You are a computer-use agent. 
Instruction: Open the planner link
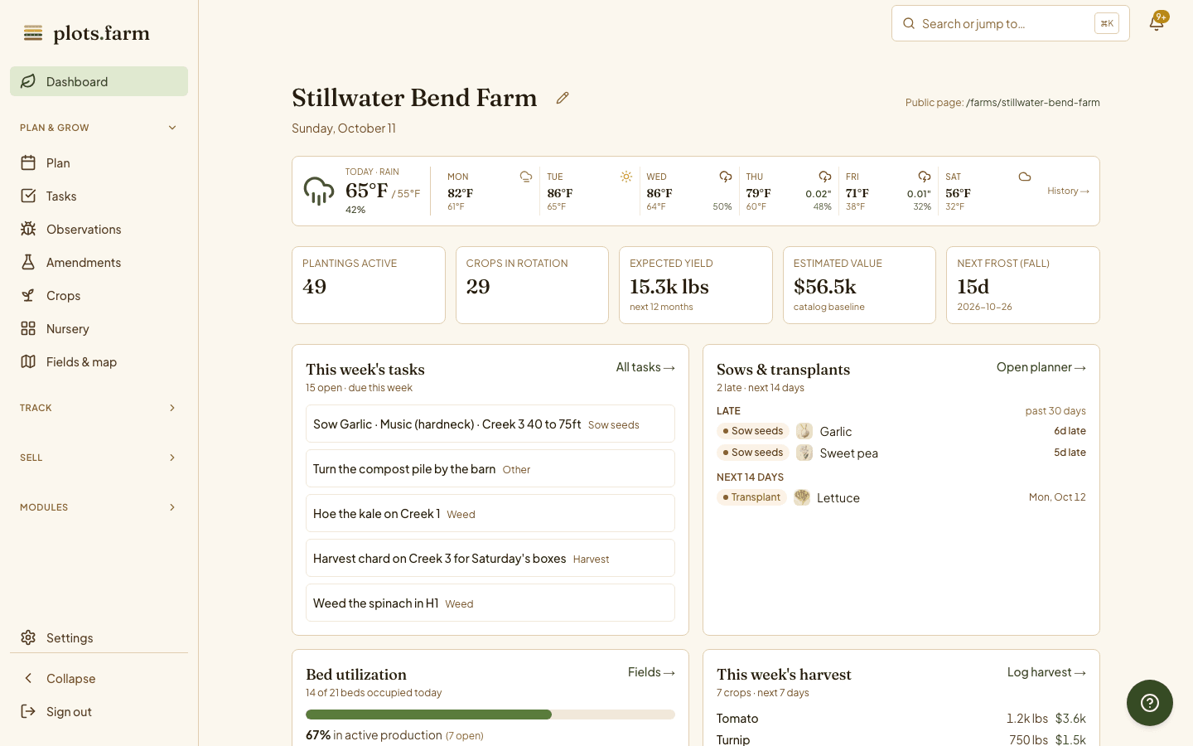pos(1041,367)
